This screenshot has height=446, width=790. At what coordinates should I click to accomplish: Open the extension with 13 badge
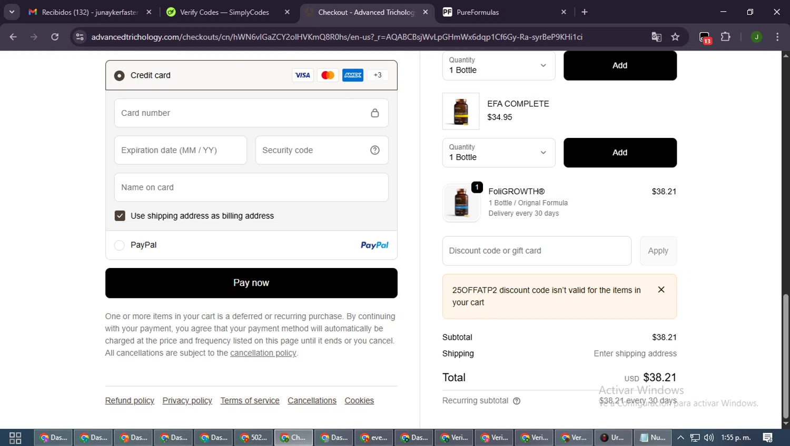pos(705,37)
